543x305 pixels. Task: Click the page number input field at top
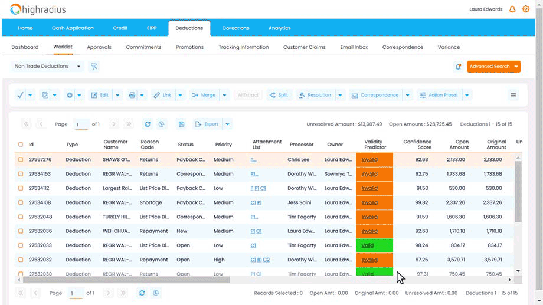tap(81, 124)
